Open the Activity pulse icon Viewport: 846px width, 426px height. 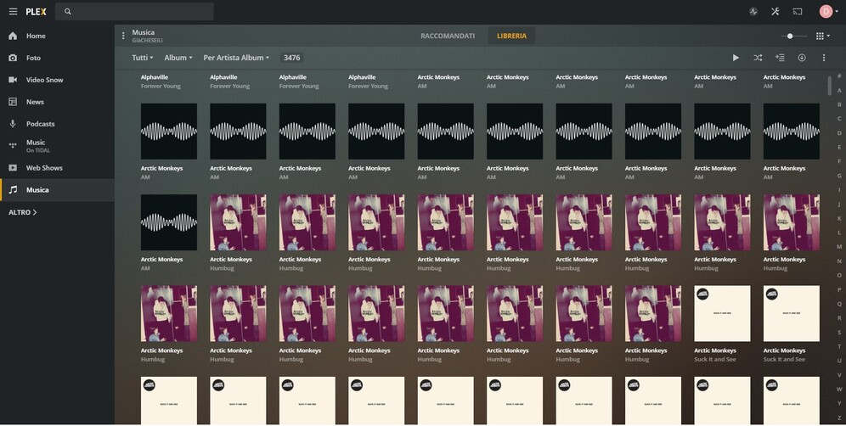(753, 11)
